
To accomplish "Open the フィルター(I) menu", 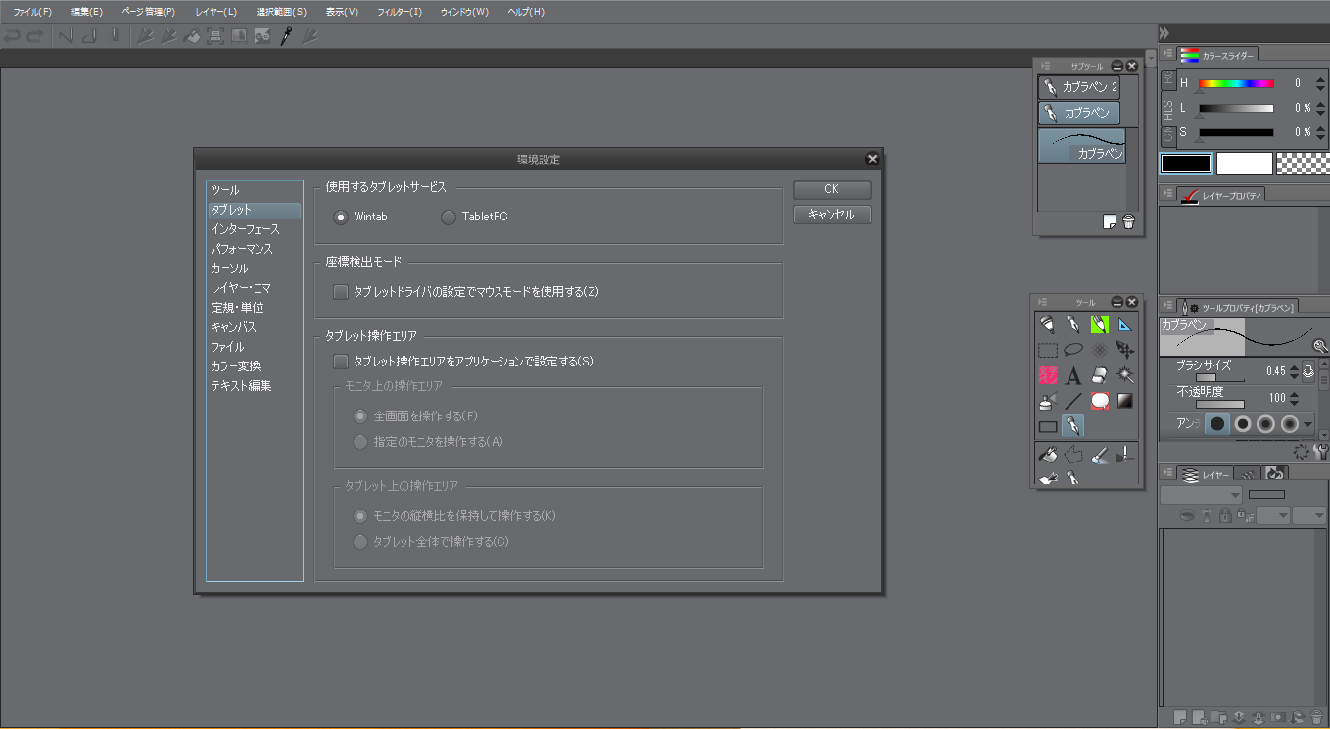I will point(400,12).
